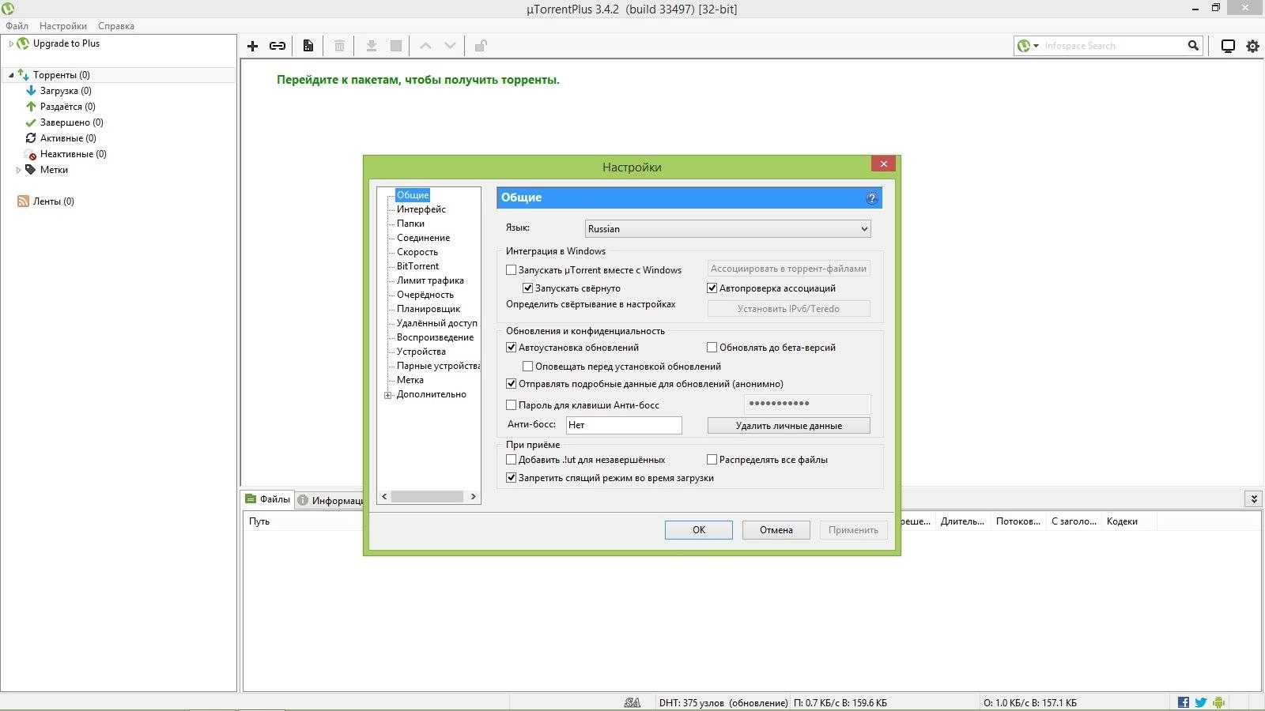1265x711 pixels.
Task: Collapse detail pane with double-chevron button
Action: pyautogui.click(x=1253, y=498)
